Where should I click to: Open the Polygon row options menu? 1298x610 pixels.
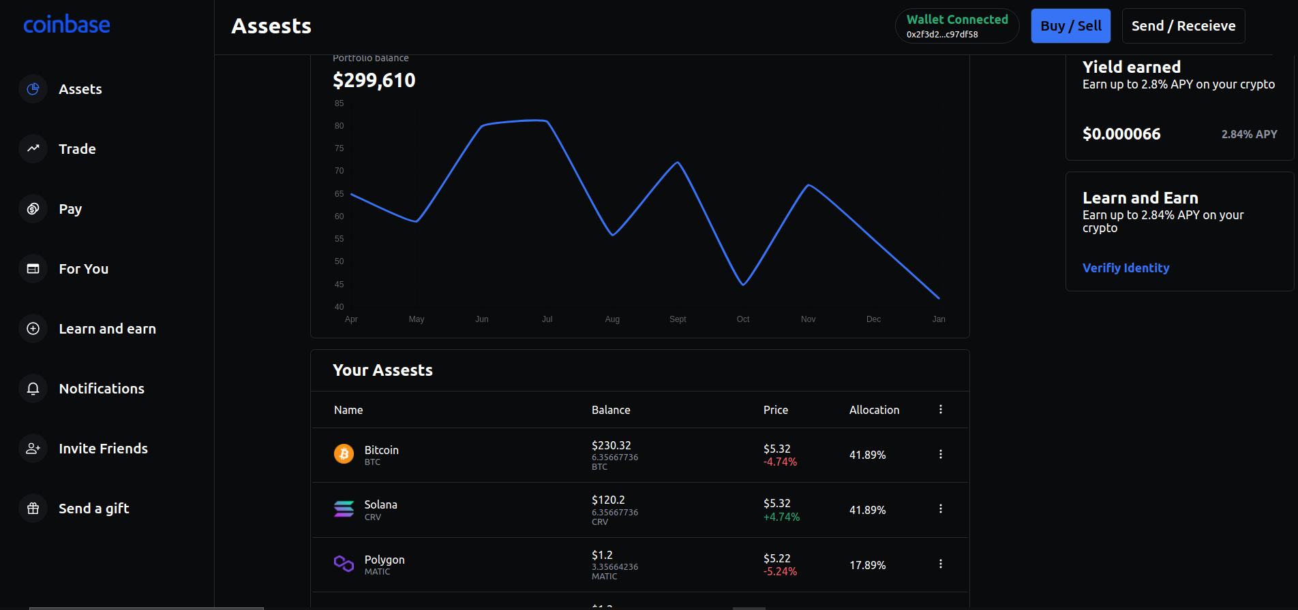point(941,564)
